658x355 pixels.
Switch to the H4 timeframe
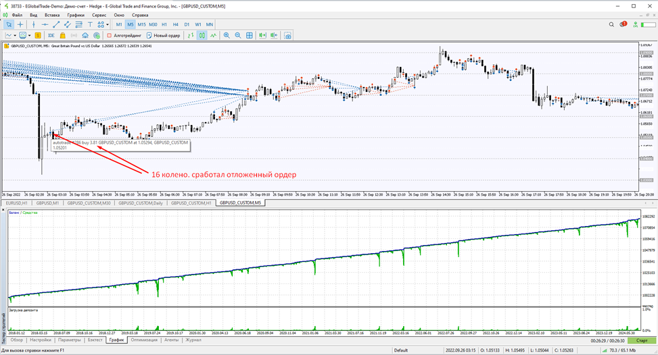pyautogui.click(x=175, y=25)
